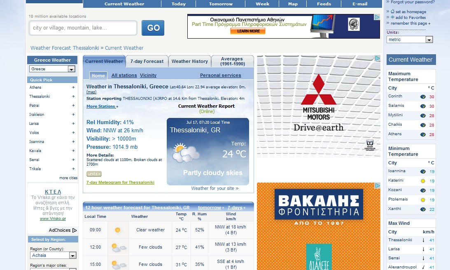Select Tomorrow in the top navigation bar

pos(221,4)
